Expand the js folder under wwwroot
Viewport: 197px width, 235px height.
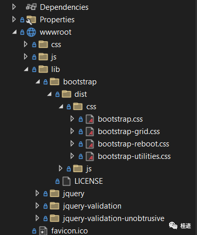coord(26,56)
